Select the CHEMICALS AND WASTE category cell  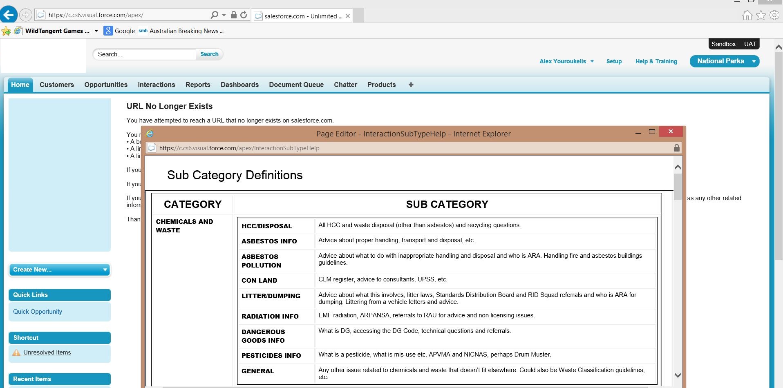tap(192, 300)
